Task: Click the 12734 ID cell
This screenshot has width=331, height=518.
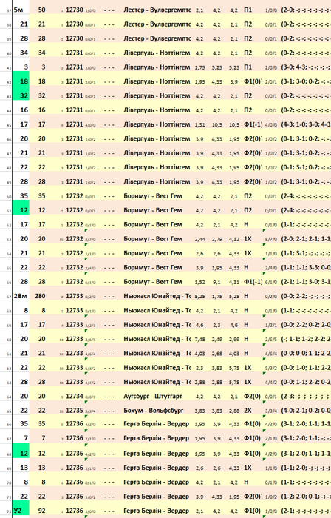Action: click(x=74, y=396)
